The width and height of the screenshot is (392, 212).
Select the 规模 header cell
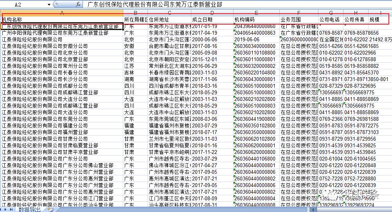(x=380, y=20)
